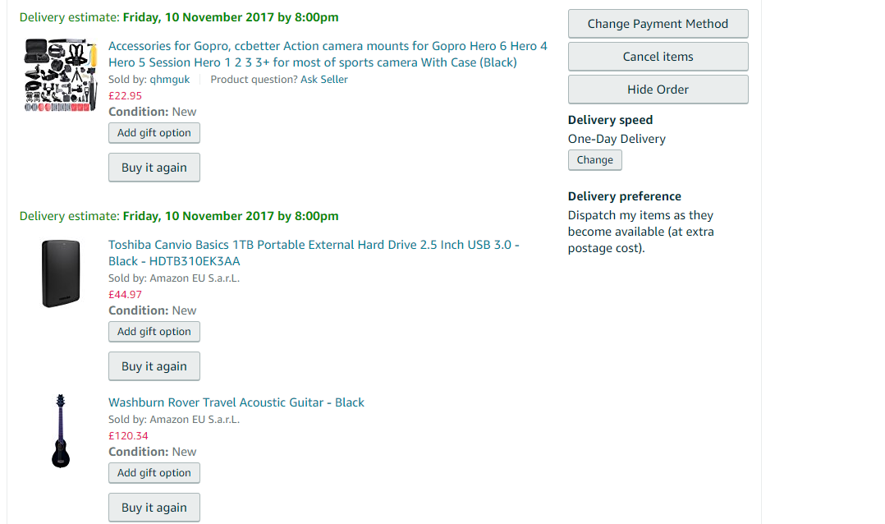Viewport: 885px width, 524px height.
Task: Click Change Payment Method button
Action: (658, 24)
